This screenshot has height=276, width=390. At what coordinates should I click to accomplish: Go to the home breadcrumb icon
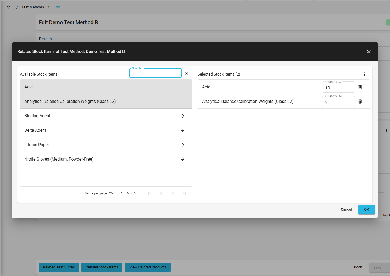(x=9, y=7)
